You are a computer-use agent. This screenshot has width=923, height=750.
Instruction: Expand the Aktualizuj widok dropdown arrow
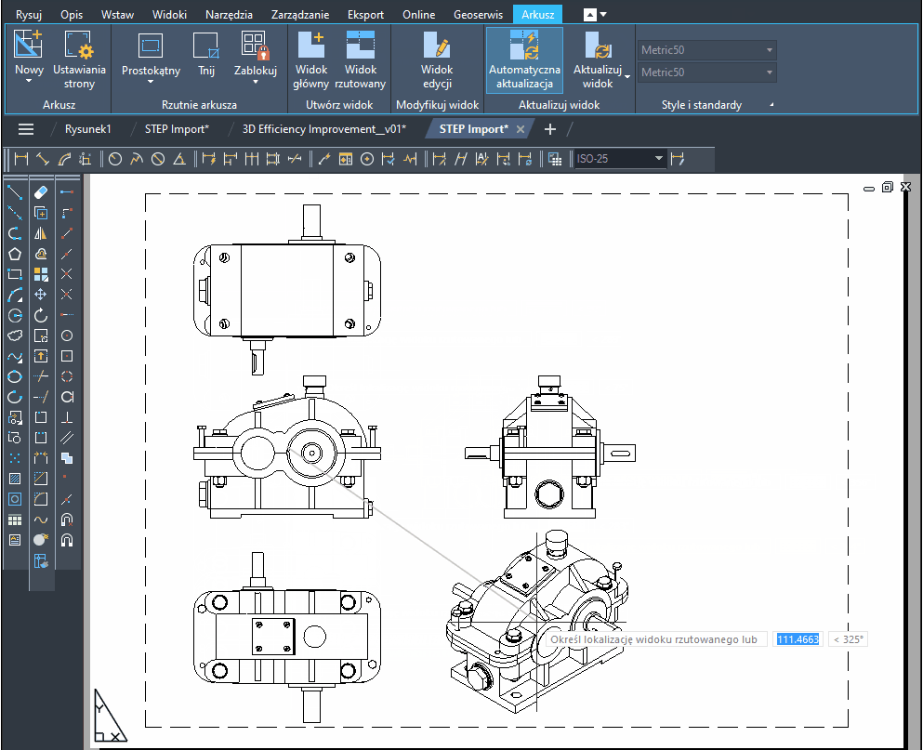pos(627,76)
